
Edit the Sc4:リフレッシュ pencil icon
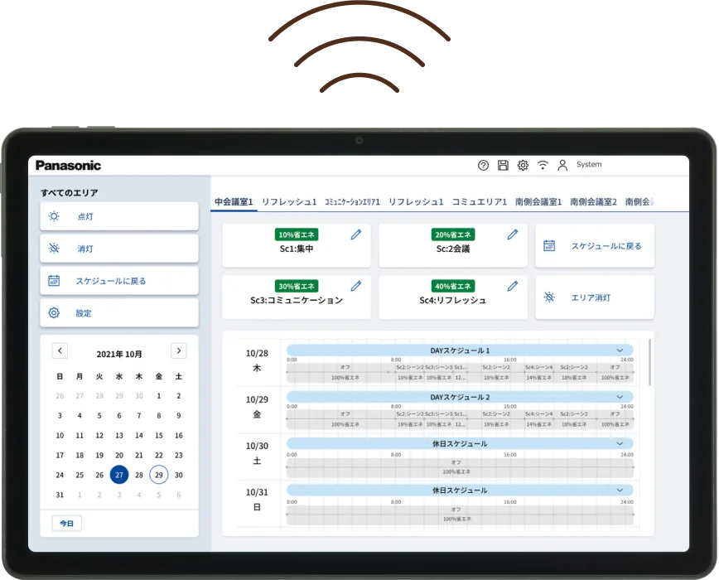pyautogui.click(x=513, y=286)
